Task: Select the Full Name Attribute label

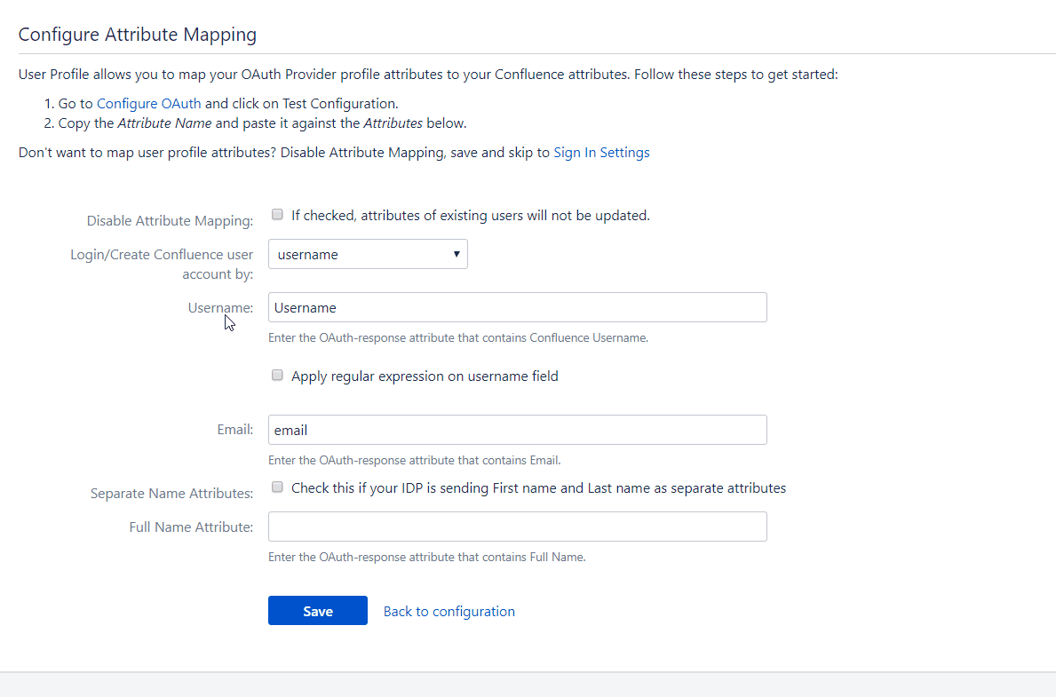Action: pyautogui.click(x=191, y=527)
